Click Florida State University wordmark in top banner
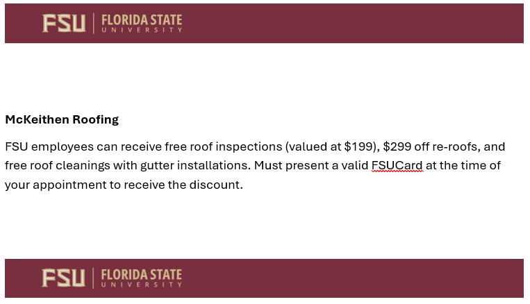The height and width of the screenshot is (304, 530). (x=142, y=24)
